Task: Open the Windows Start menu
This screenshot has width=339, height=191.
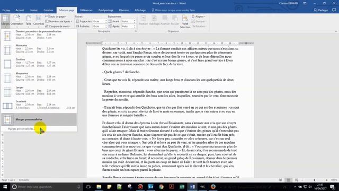Action: click(x=5, y=187)
